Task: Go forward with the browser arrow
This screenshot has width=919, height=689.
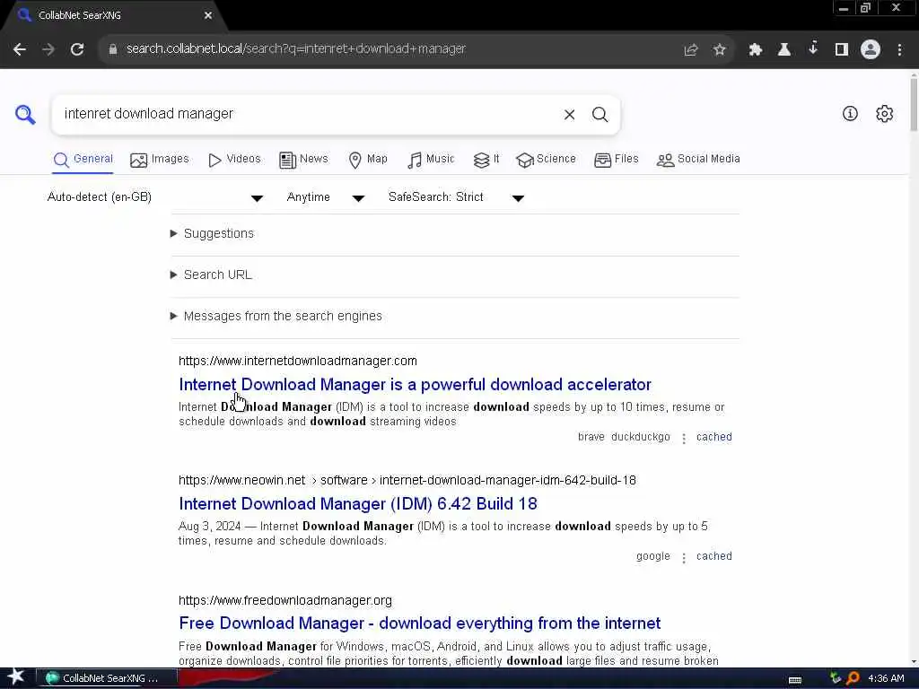Action: point(48,49)
